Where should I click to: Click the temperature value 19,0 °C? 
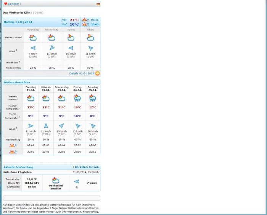click(x=32, y=179)
